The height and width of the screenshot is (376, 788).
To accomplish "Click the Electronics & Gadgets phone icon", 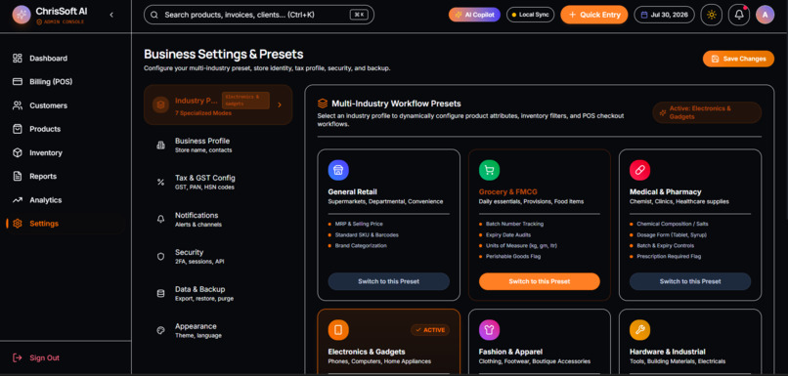I will click(x=338, y=330).
